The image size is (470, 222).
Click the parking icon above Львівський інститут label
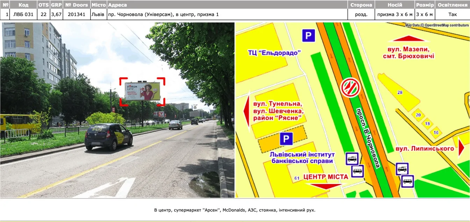[286, 139]
